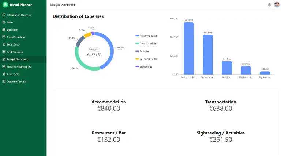Click the Travel Planner logo icon
The image size is (281, 156).
[x=5, y=5]
